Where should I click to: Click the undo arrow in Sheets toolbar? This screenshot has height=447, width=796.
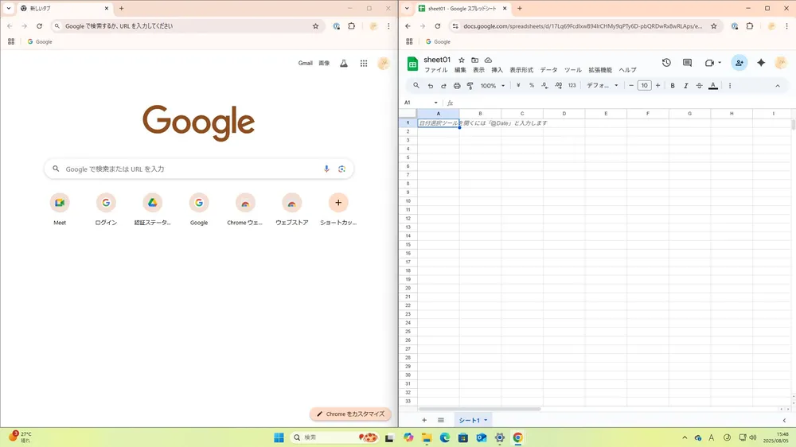click(430, 86)
